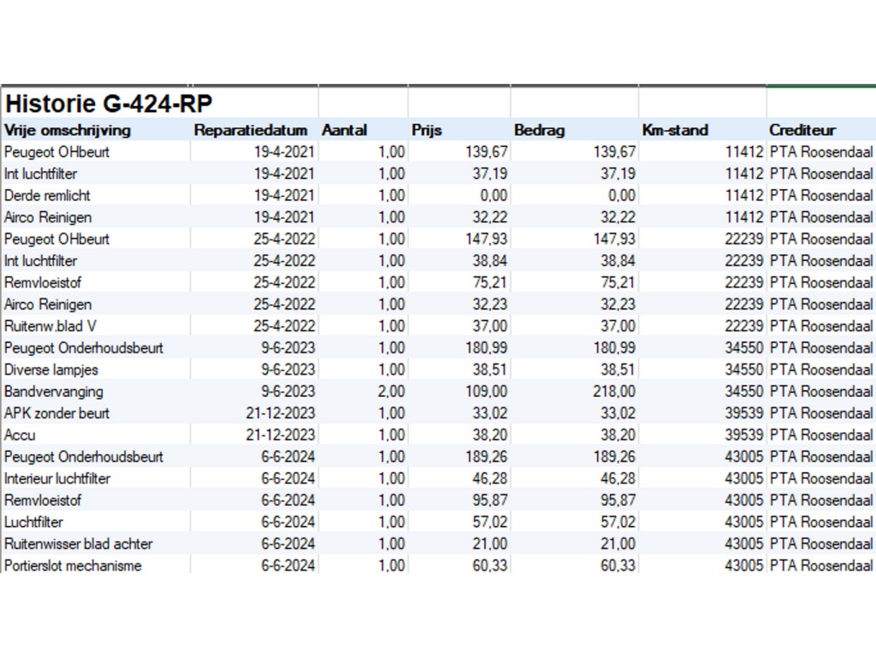Select the 'Vrije omschrijving' column header
This screenshot has width=876, height=657.
point(68,130)
